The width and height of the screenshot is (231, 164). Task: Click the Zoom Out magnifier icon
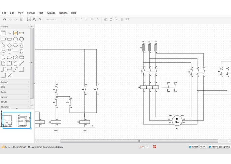pyautogui.click(x=40, y=19)
